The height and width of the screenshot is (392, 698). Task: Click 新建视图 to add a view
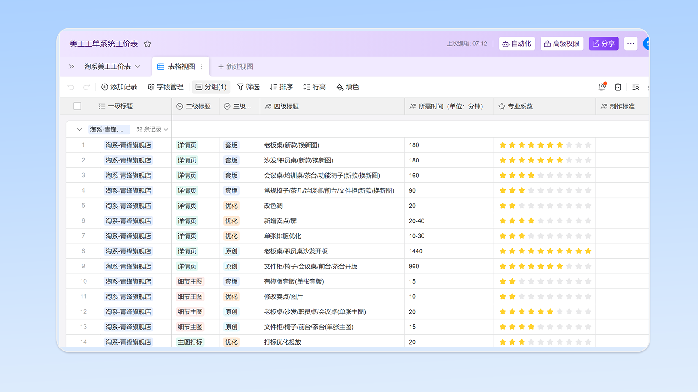(236, 67)
